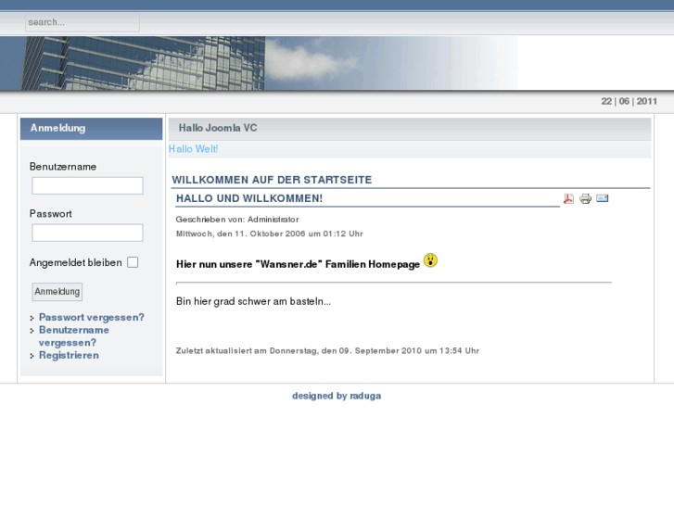The height and width of the screenshot is (505, 674).
Task: Click the Passwort field label
Action: tap(51, 214)
